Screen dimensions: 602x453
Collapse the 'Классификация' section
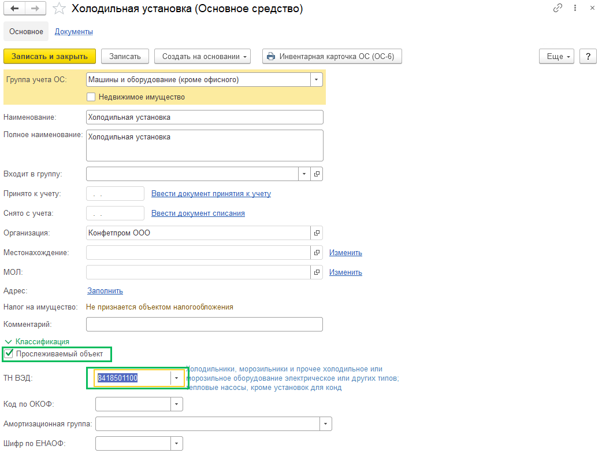(37, 341)
